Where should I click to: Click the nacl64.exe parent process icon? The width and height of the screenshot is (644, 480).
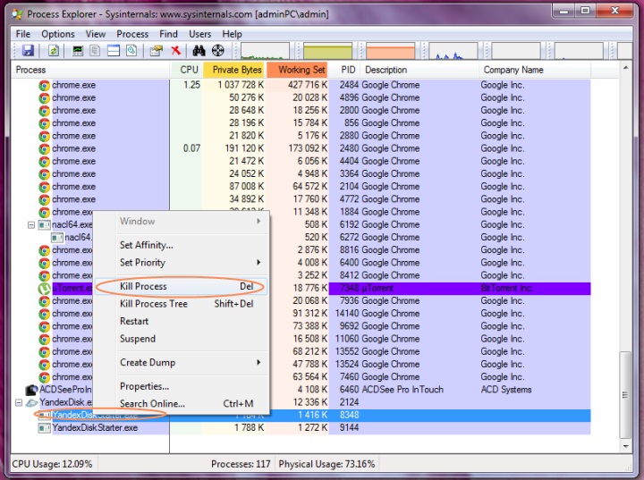pos(45,225)
